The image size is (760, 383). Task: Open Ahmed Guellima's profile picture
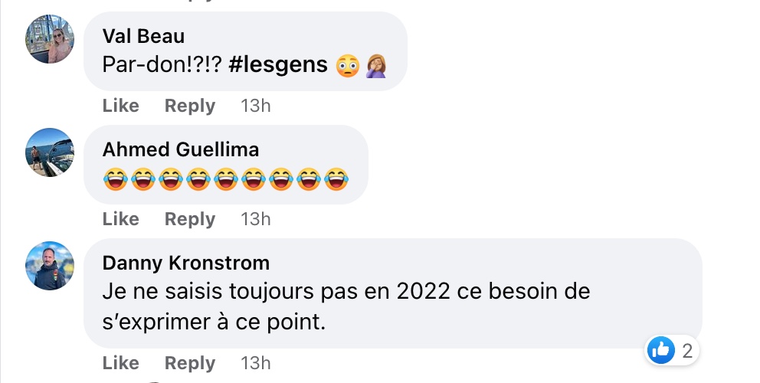(x=50, y=152)
